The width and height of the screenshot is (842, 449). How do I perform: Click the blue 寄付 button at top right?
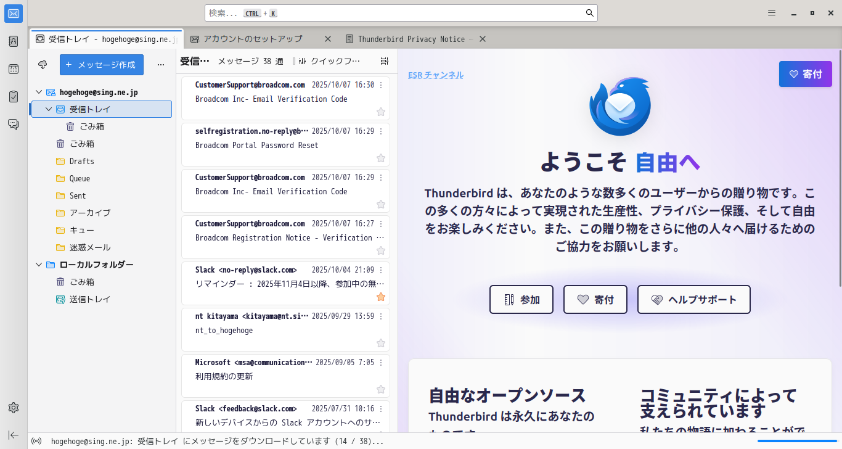(806, 74)
